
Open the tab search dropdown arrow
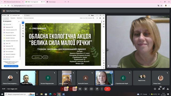(x=2, y=2)
